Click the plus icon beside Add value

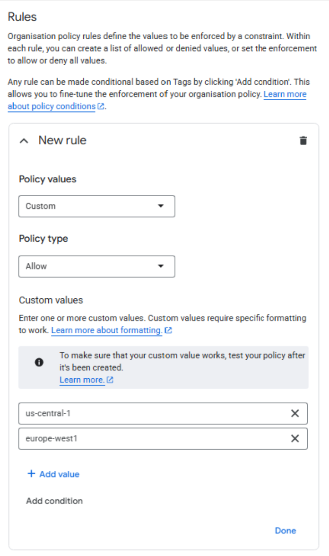click(x=32, y=474)
